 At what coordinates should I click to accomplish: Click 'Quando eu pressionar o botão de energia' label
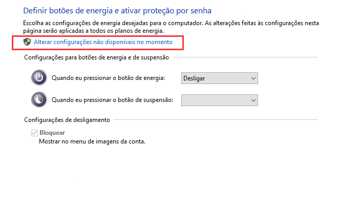click(108, 78)
